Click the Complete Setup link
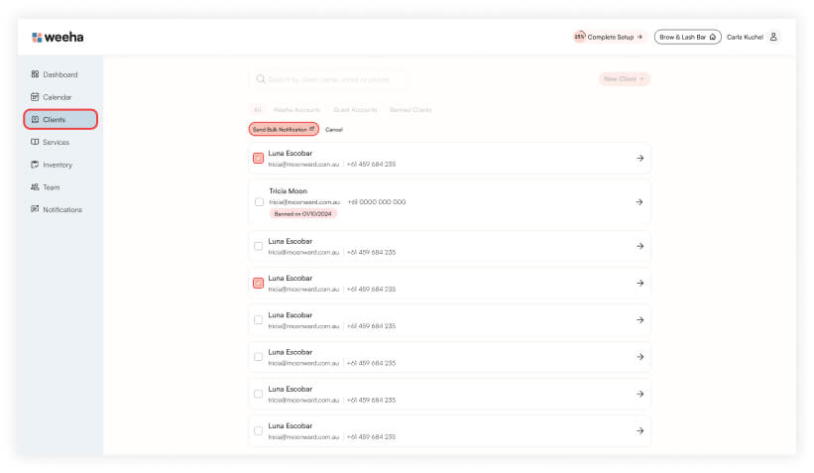The width and height of the screenshot is (814, 473). [x=615, y=37]
